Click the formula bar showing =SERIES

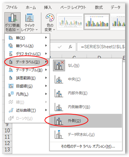[101, 47]
